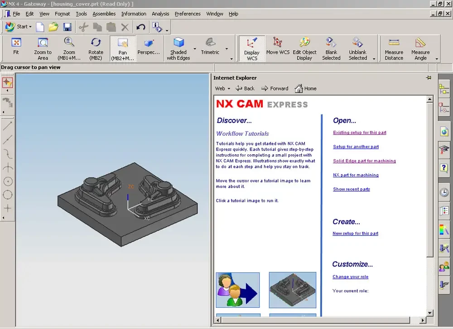Open the History clock tab in resource bar
The width and height of the screenshot is (453, 329).
(444, 192)
